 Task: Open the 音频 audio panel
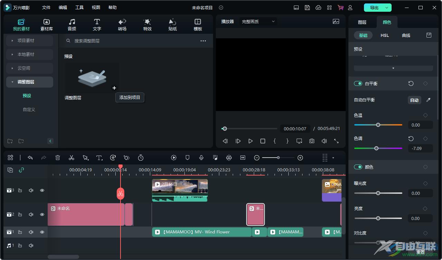[x=72, y=25]
